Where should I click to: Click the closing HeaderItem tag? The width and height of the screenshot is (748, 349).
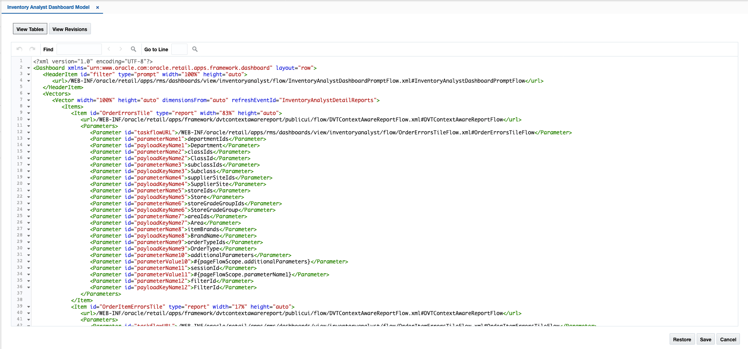(63, 87)
